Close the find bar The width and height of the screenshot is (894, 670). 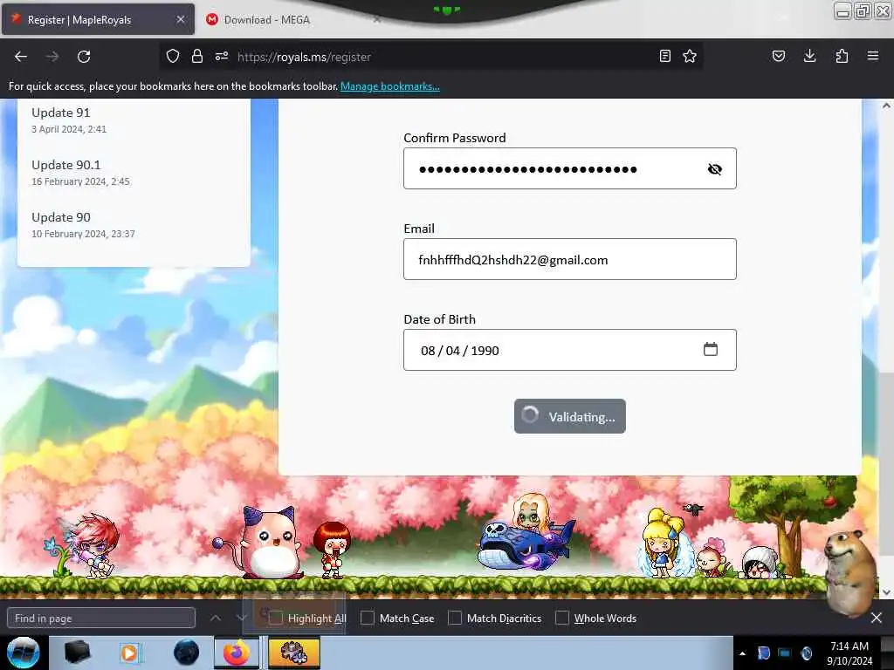[x=877, y=618]
